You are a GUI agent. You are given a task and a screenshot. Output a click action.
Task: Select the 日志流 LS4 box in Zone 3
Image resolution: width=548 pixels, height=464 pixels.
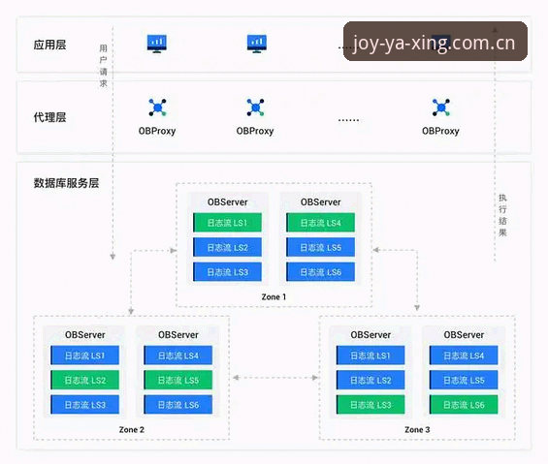point(464,356)
